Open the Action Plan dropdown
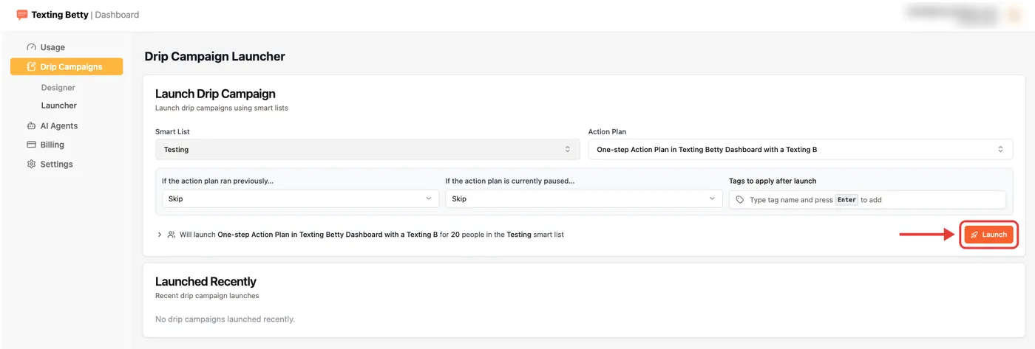This screenshot has height=349, width=1035. [801, 149]
